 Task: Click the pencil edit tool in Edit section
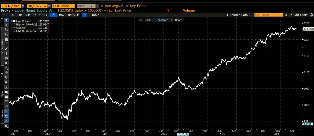click(x=7, y=68)
